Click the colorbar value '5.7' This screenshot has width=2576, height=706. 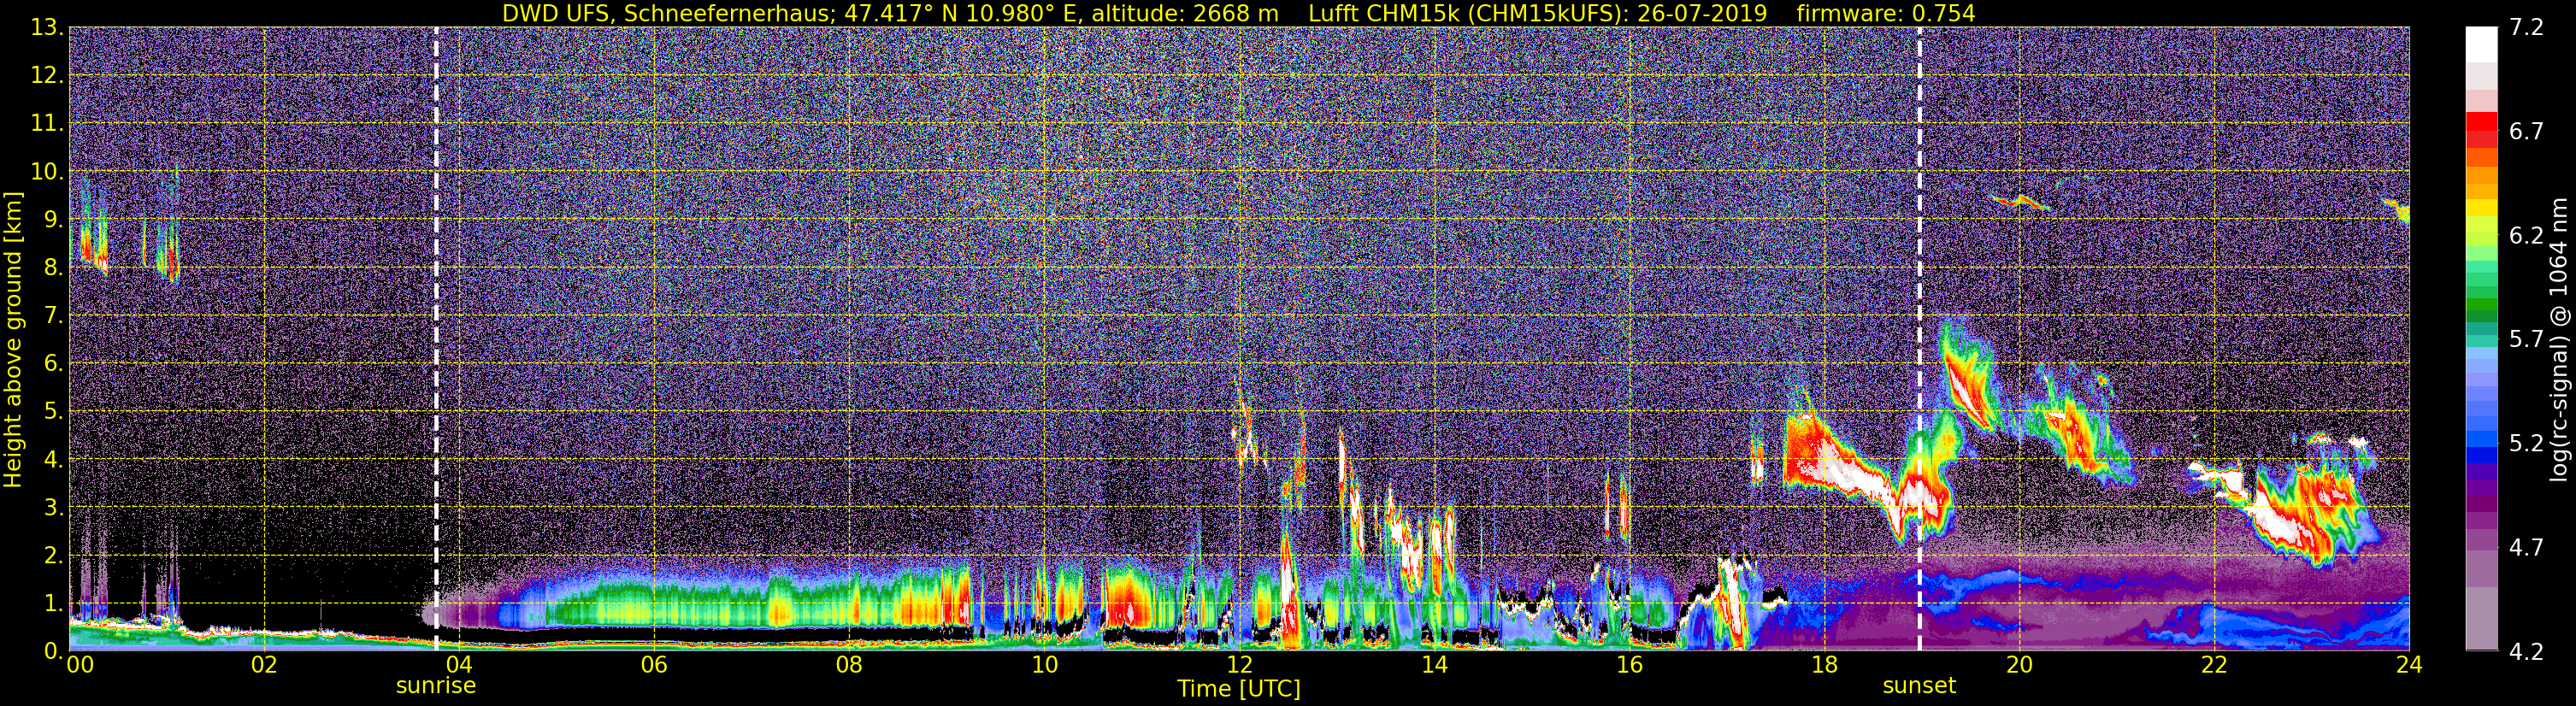pyautogui.click(x=2526, y=340)
